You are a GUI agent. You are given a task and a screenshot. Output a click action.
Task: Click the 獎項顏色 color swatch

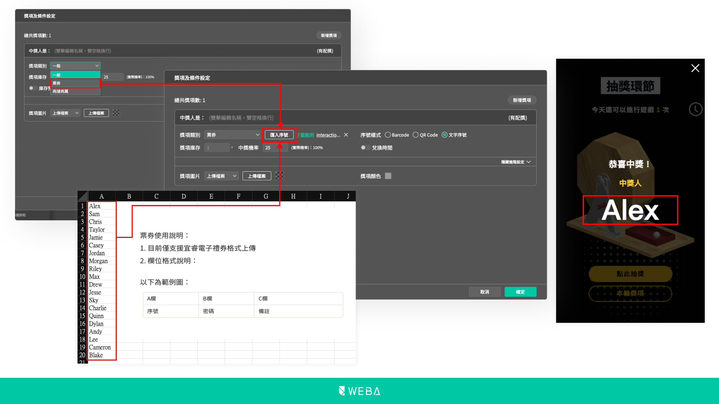coord(388,176)
